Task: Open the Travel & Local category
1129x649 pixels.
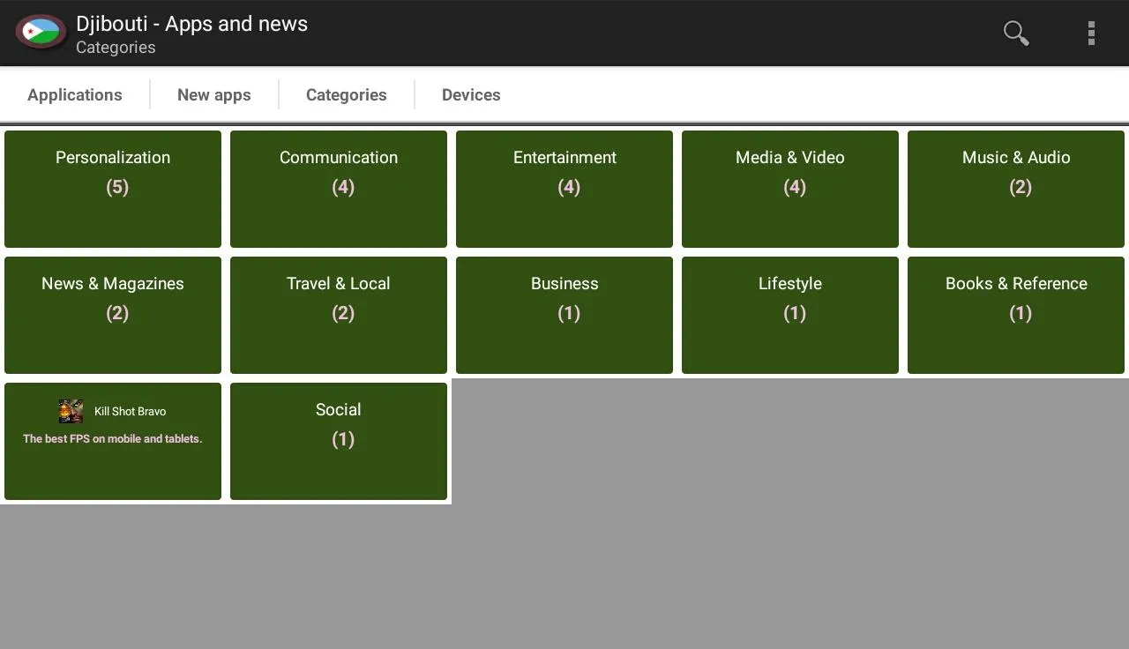Action: [339, 315]
